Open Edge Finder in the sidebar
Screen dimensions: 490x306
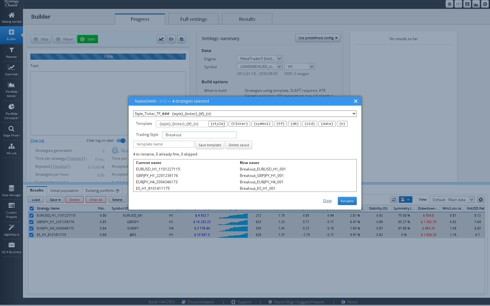coord(11,131)
